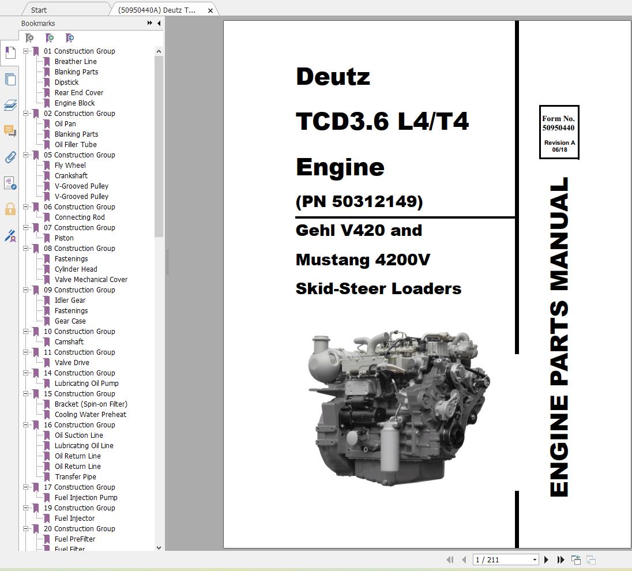Select the Fuel PreFilter bookmark
This screenshot has height=571, width=632.
(x=75, y=539)
